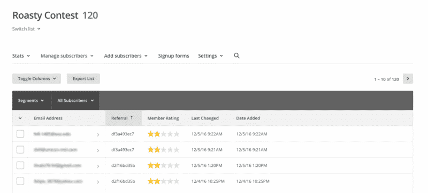
Task: Go to next page of subscribers
Action: pyautogui.click(x=408, y=78)
